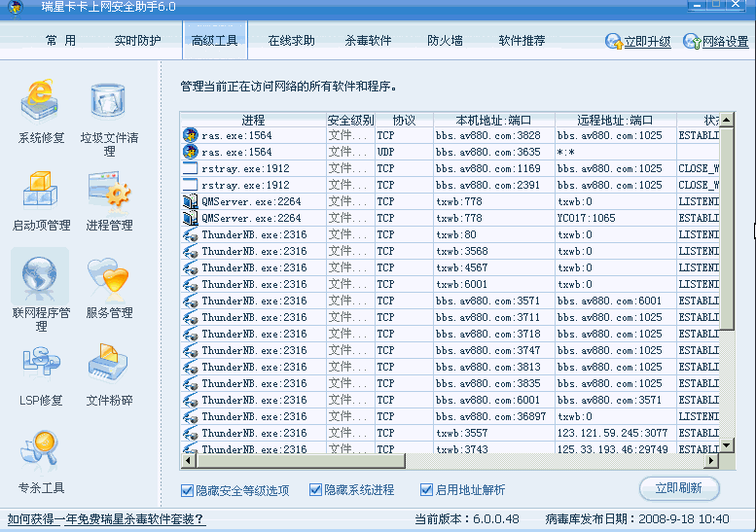Open LSP修复 repair tool
Screen dimensions: 756x532
41,366
